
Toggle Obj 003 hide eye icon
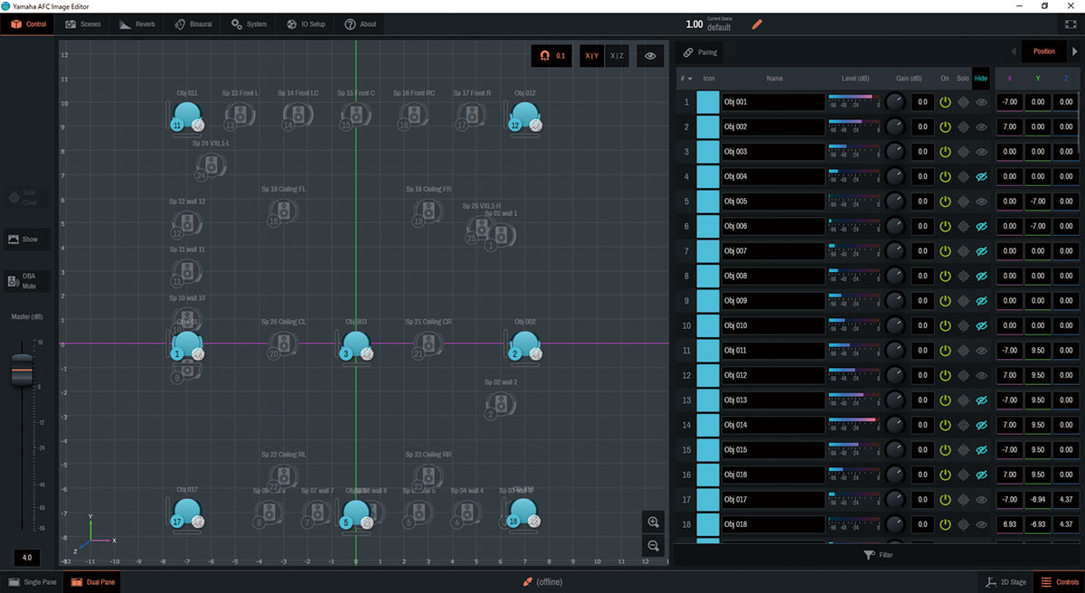[x=981, y=152]
